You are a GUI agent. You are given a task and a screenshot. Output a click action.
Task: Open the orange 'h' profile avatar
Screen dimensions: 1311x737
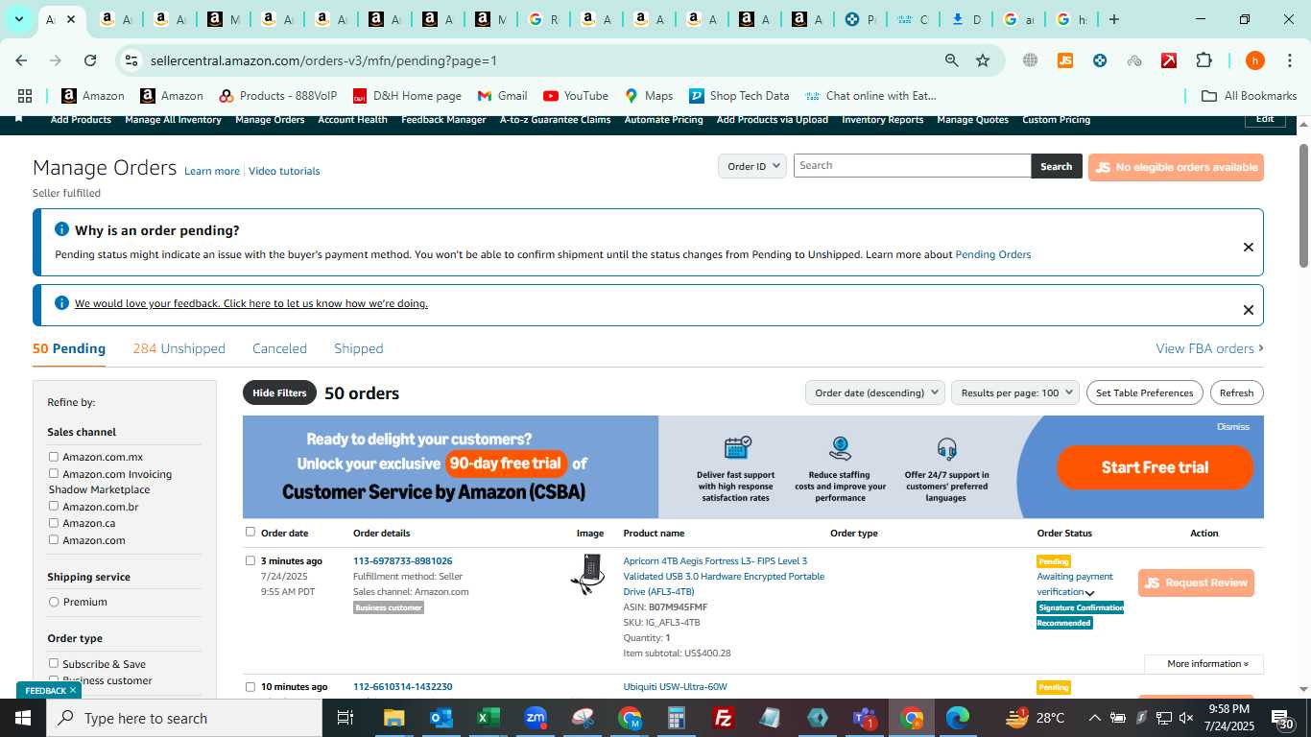1255,60
